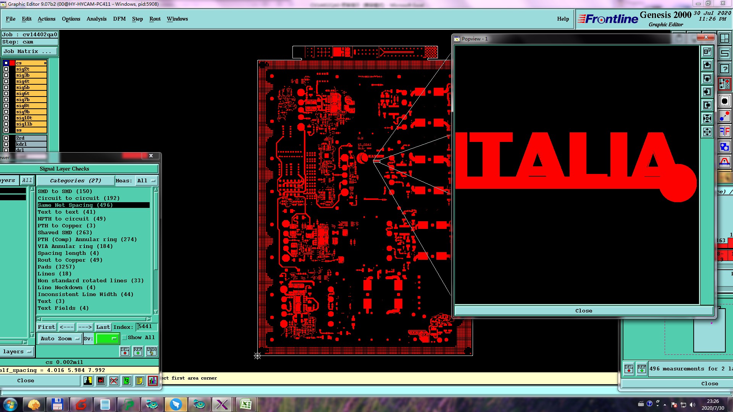The width and height of the screenshot is (733, 412).
Task: Click the question mark help icon
Action: click(x=724, y=69)
